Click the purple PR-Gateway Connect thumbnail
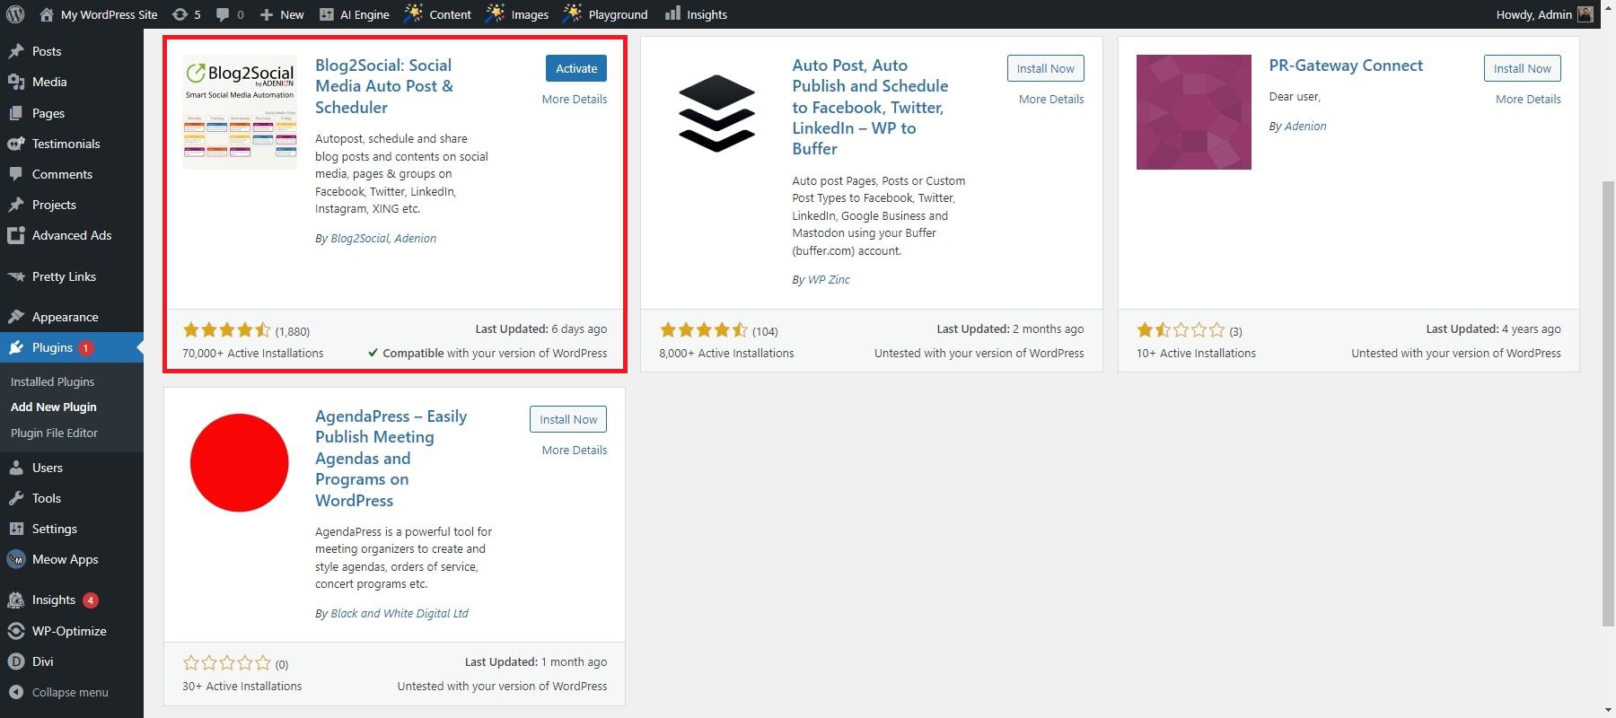Screen dimensions: 1616x718 coord(1193,112)
